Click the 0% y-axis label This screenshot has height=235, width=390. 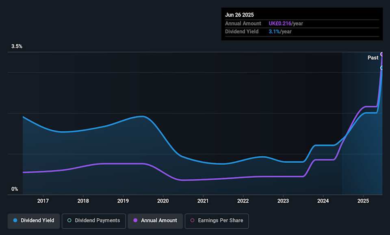(x=15, y=189)
